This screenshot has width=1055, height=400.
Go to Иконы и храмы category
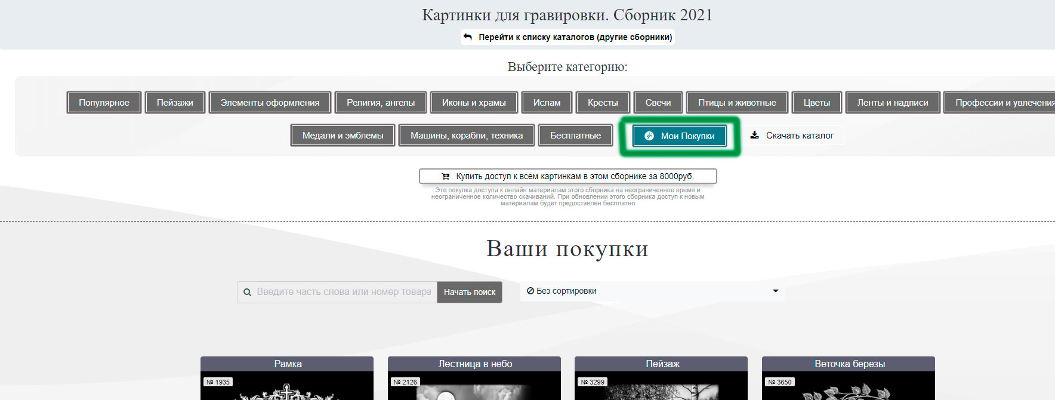coord(474,103)
